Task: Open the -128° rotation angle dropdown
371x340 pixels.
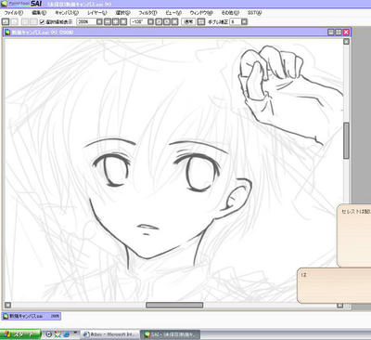Action: pyautogui.click(x=150, y=21)
